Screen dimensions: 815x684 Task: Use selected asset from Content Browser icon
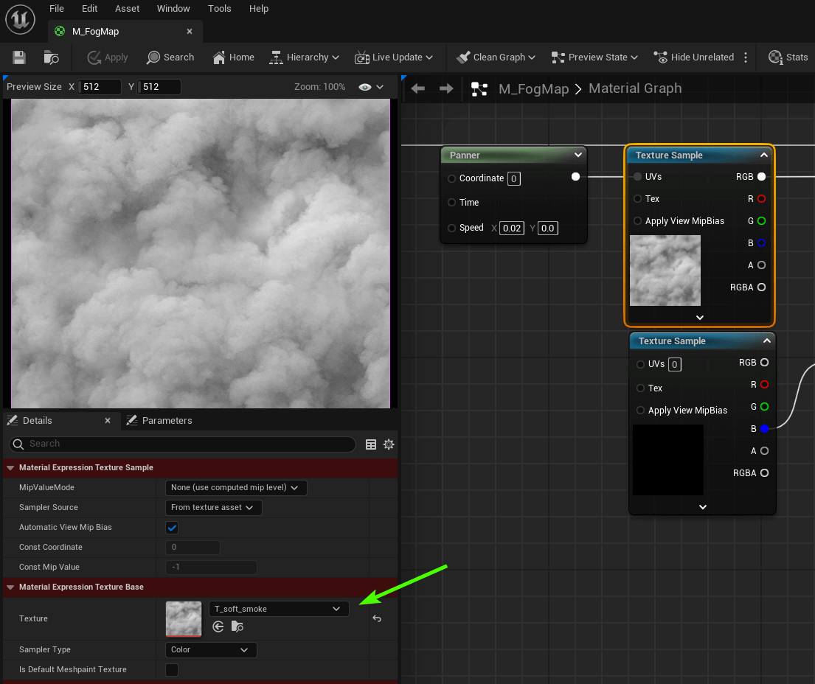[218, 627]
